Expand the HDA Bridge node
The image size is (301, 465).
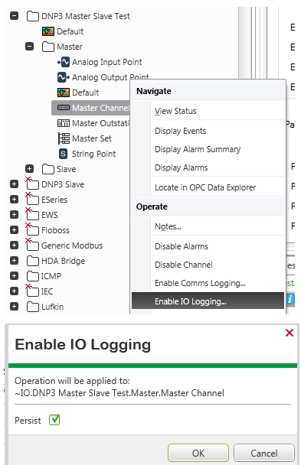click(x=14, y=261)
